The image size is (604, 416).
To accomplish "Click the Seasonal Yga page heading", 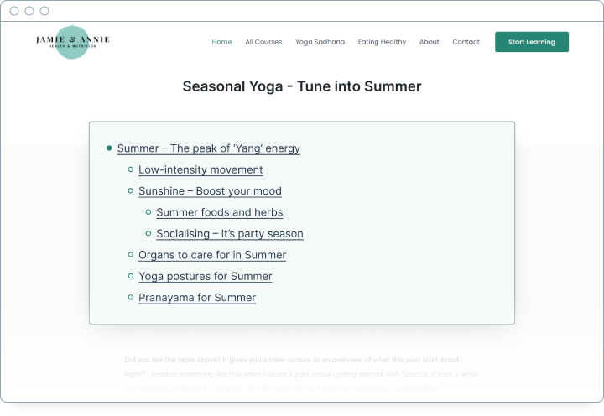I will point(302,86).
